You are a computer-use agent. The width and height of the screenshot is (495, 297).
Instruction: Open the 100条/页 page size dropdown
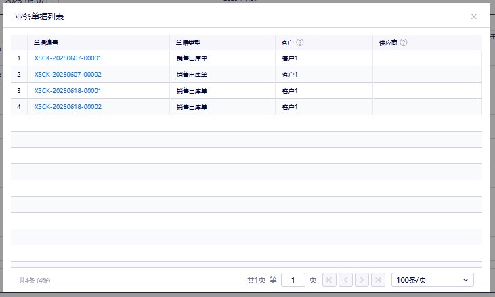click(432, 280)
